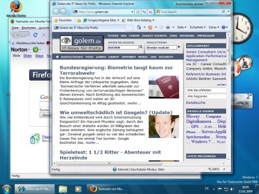Switch to Startseite von Mozilla Firefox taskbar button

click(x=107, y=189)
